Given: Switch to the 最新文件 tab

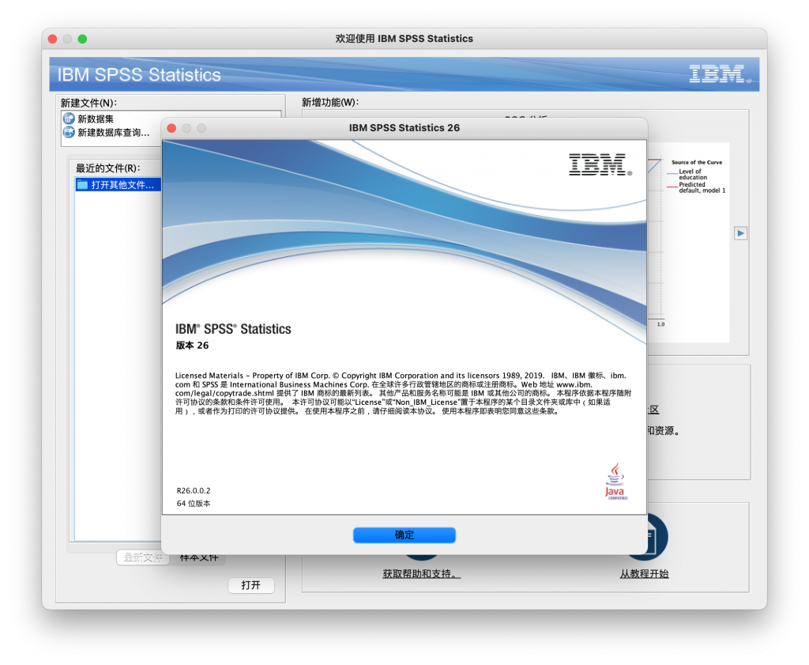Looking at the screenshot, I should tap(143, 557).
